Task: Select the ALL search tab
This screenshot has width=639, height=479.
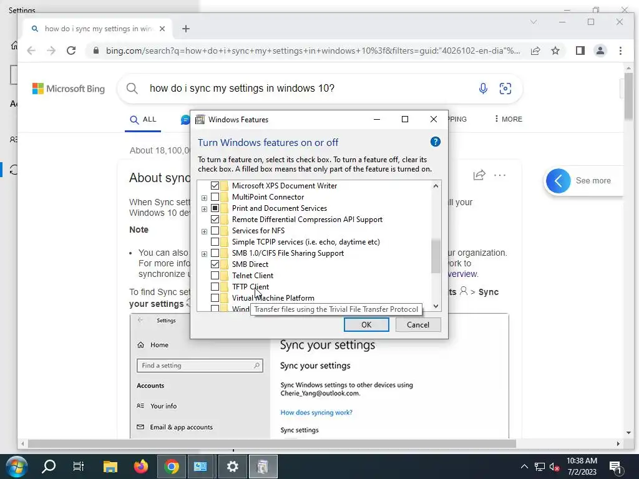Action: click(143, 119)
